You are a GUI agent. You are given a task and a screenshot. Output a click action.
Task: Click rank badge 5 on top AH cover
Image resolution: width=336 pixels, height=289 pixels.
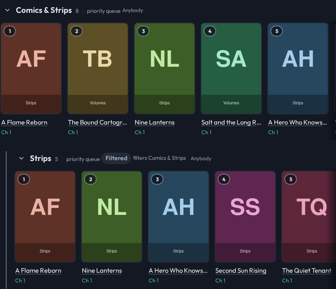277,31
